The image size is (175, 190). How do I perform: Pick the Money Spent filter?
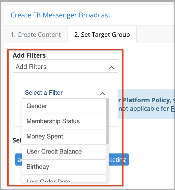point(64,137)
